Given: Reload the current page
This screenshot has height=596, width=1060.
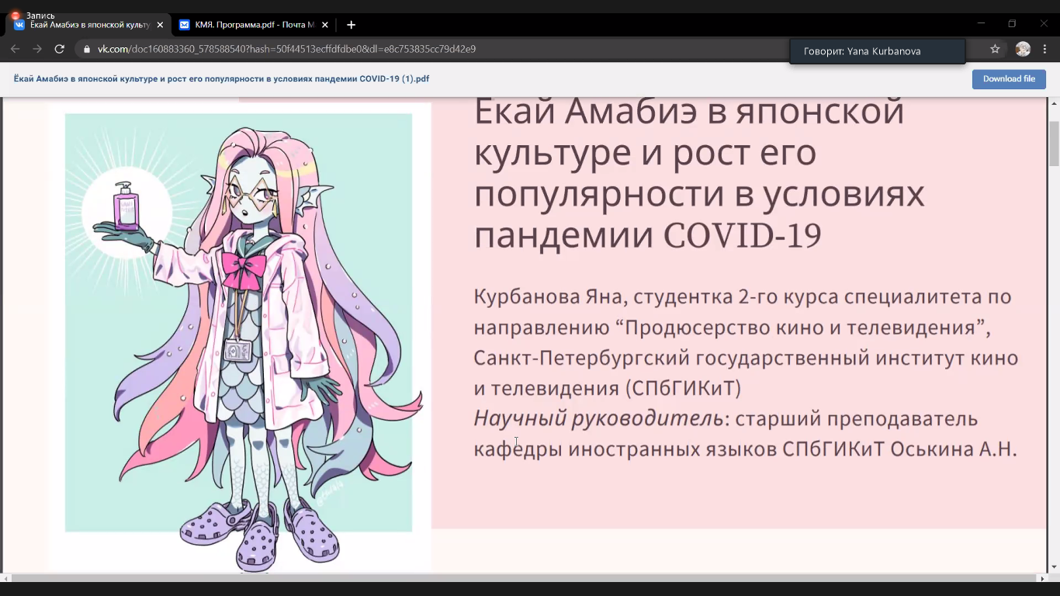Looking at the screenshot, I should click(59, 49).
